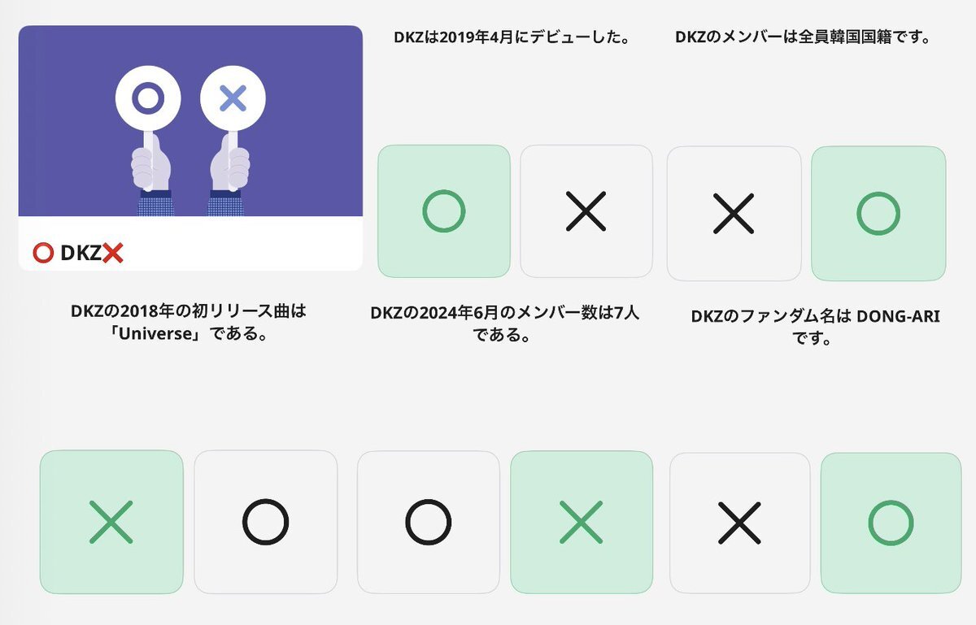
Task: Click the red circle icon before DKZ title
Action: tap(43, 254)
